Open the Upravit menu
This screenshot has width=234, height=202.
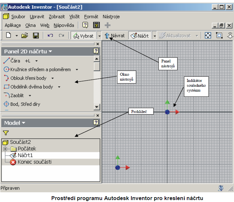(x=37, y=17)
